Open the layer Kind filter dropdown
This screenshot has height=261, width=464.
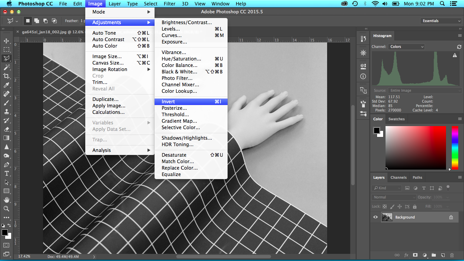(x=387, y=188)
